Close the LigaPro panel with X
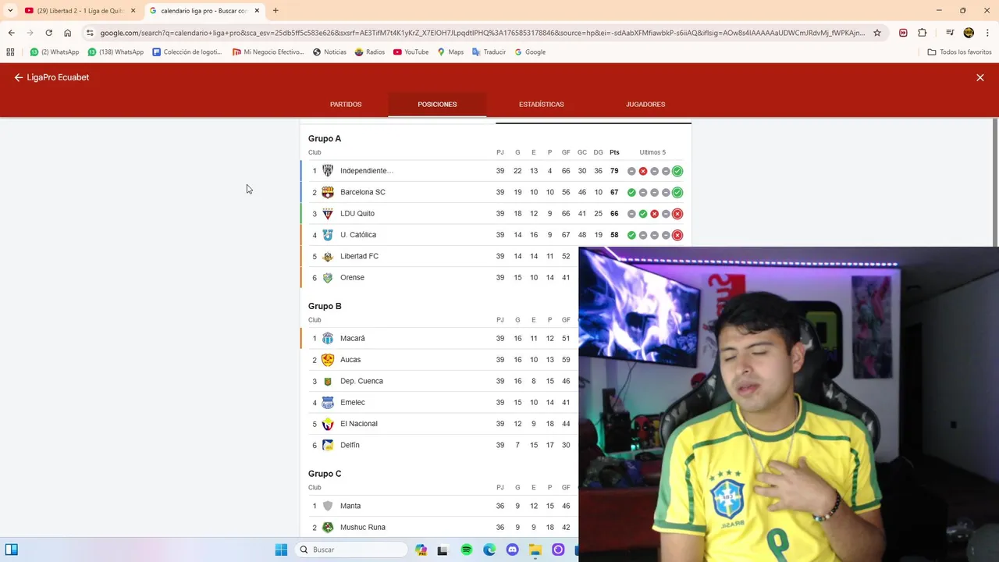Viewport: 999px width, 562px height. pyautogui.click(x=980, y=77)
